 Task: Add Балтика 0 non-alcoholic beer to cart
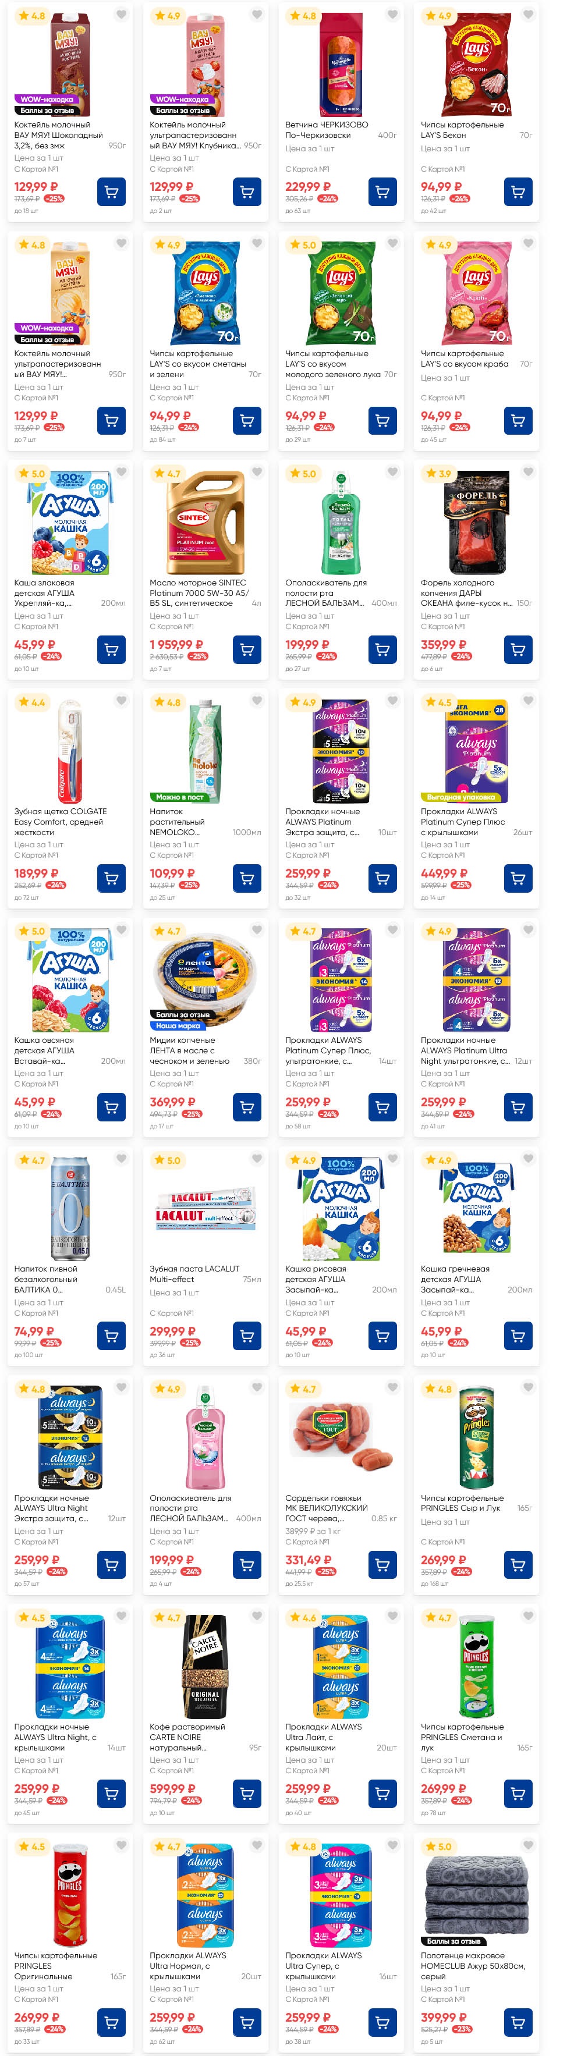(111, 1336)
